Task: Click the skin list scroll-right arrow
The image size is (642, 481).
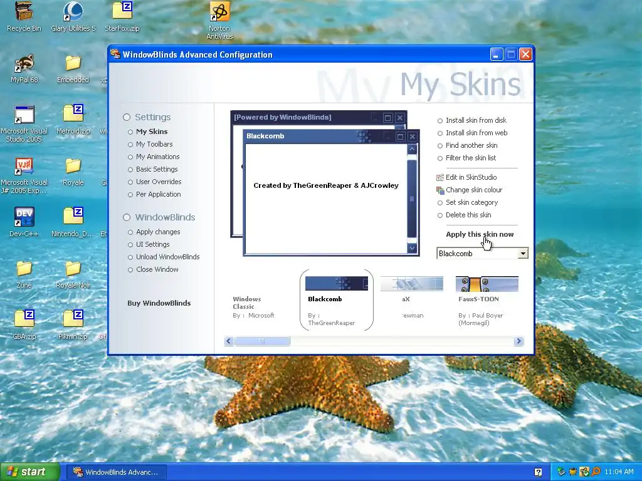Action: click(518, 341)
